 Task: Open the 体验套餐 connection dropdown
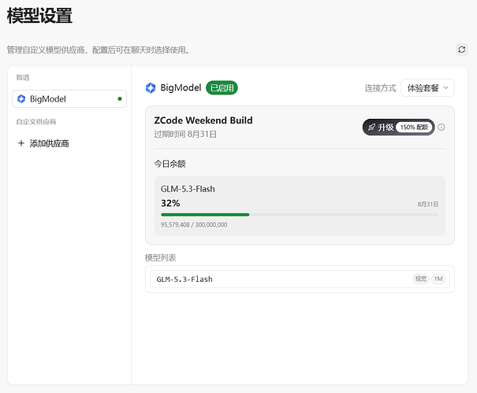[x=427, y=88]
